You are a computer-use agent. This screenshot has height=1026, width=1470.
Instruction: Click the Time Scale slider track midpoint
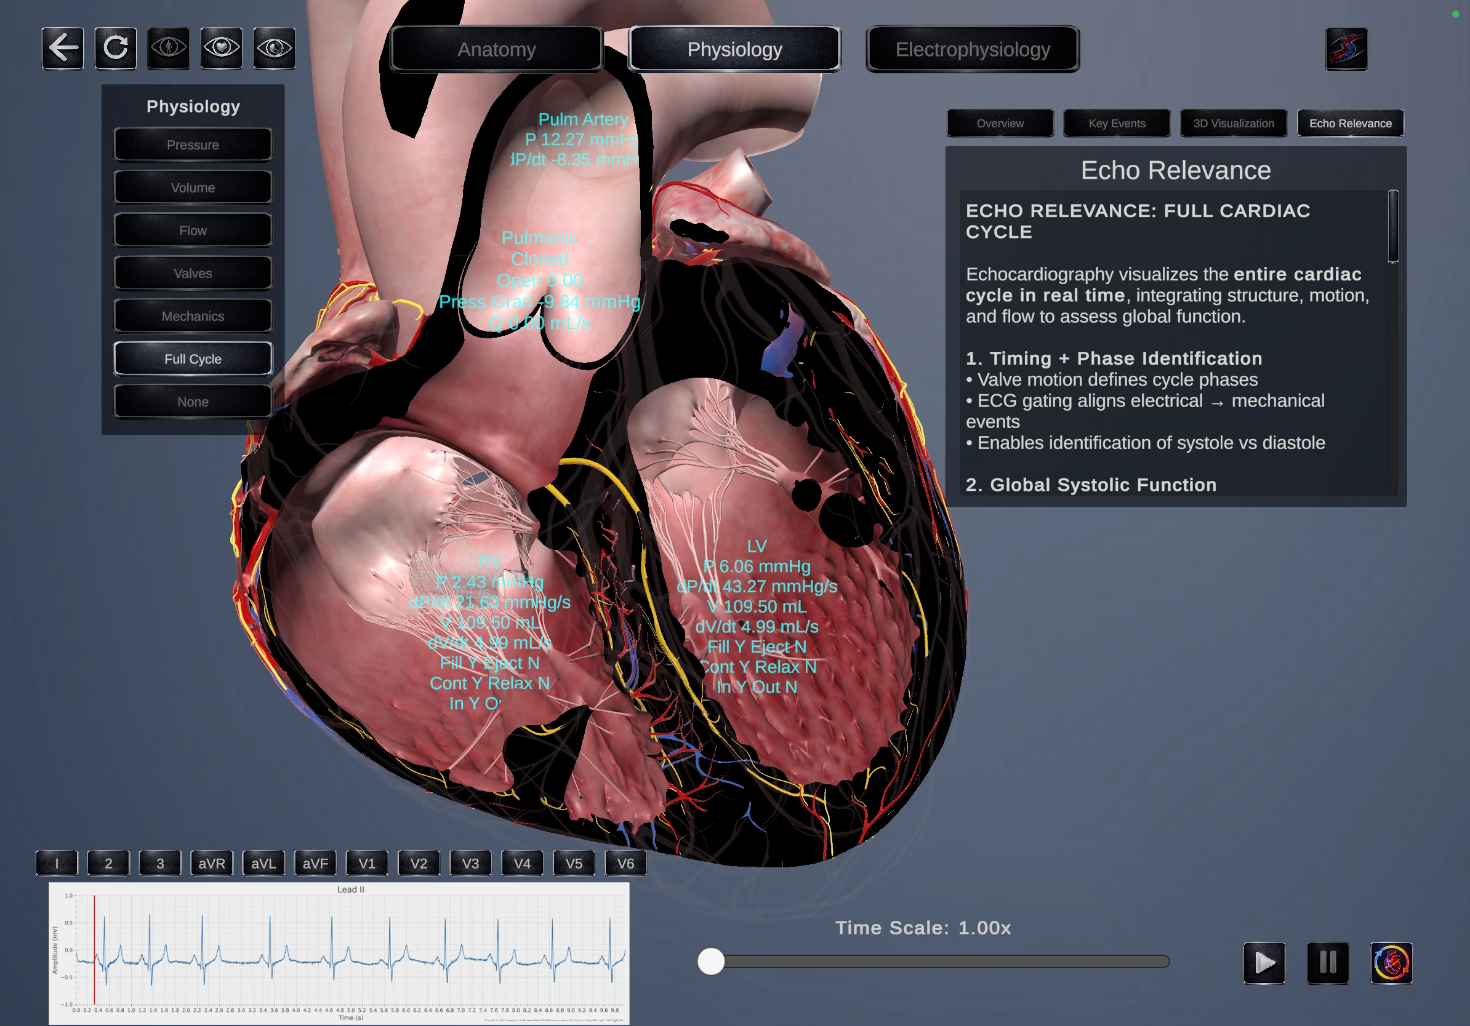934,961
